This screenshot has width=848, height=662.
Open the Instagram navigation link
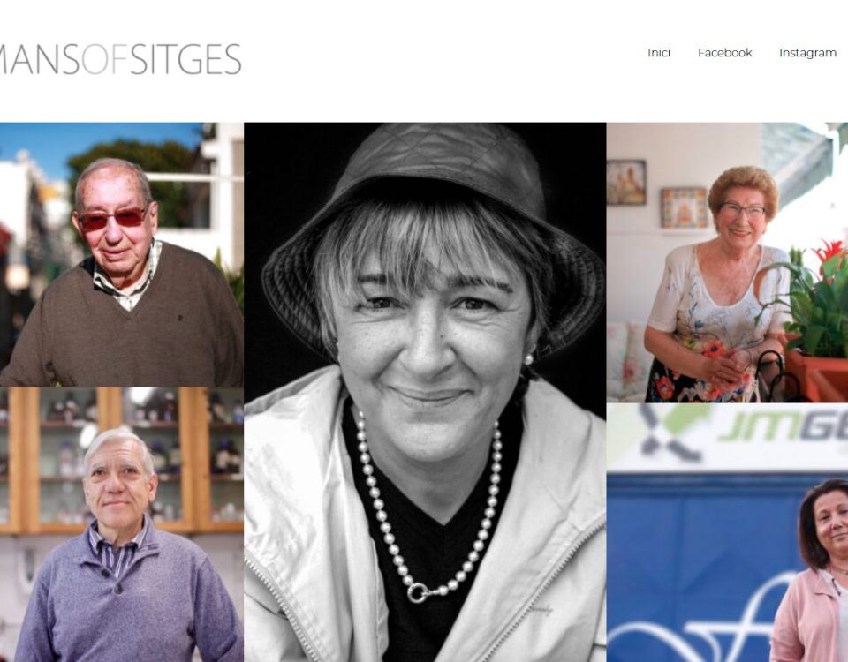coord(807,53)
